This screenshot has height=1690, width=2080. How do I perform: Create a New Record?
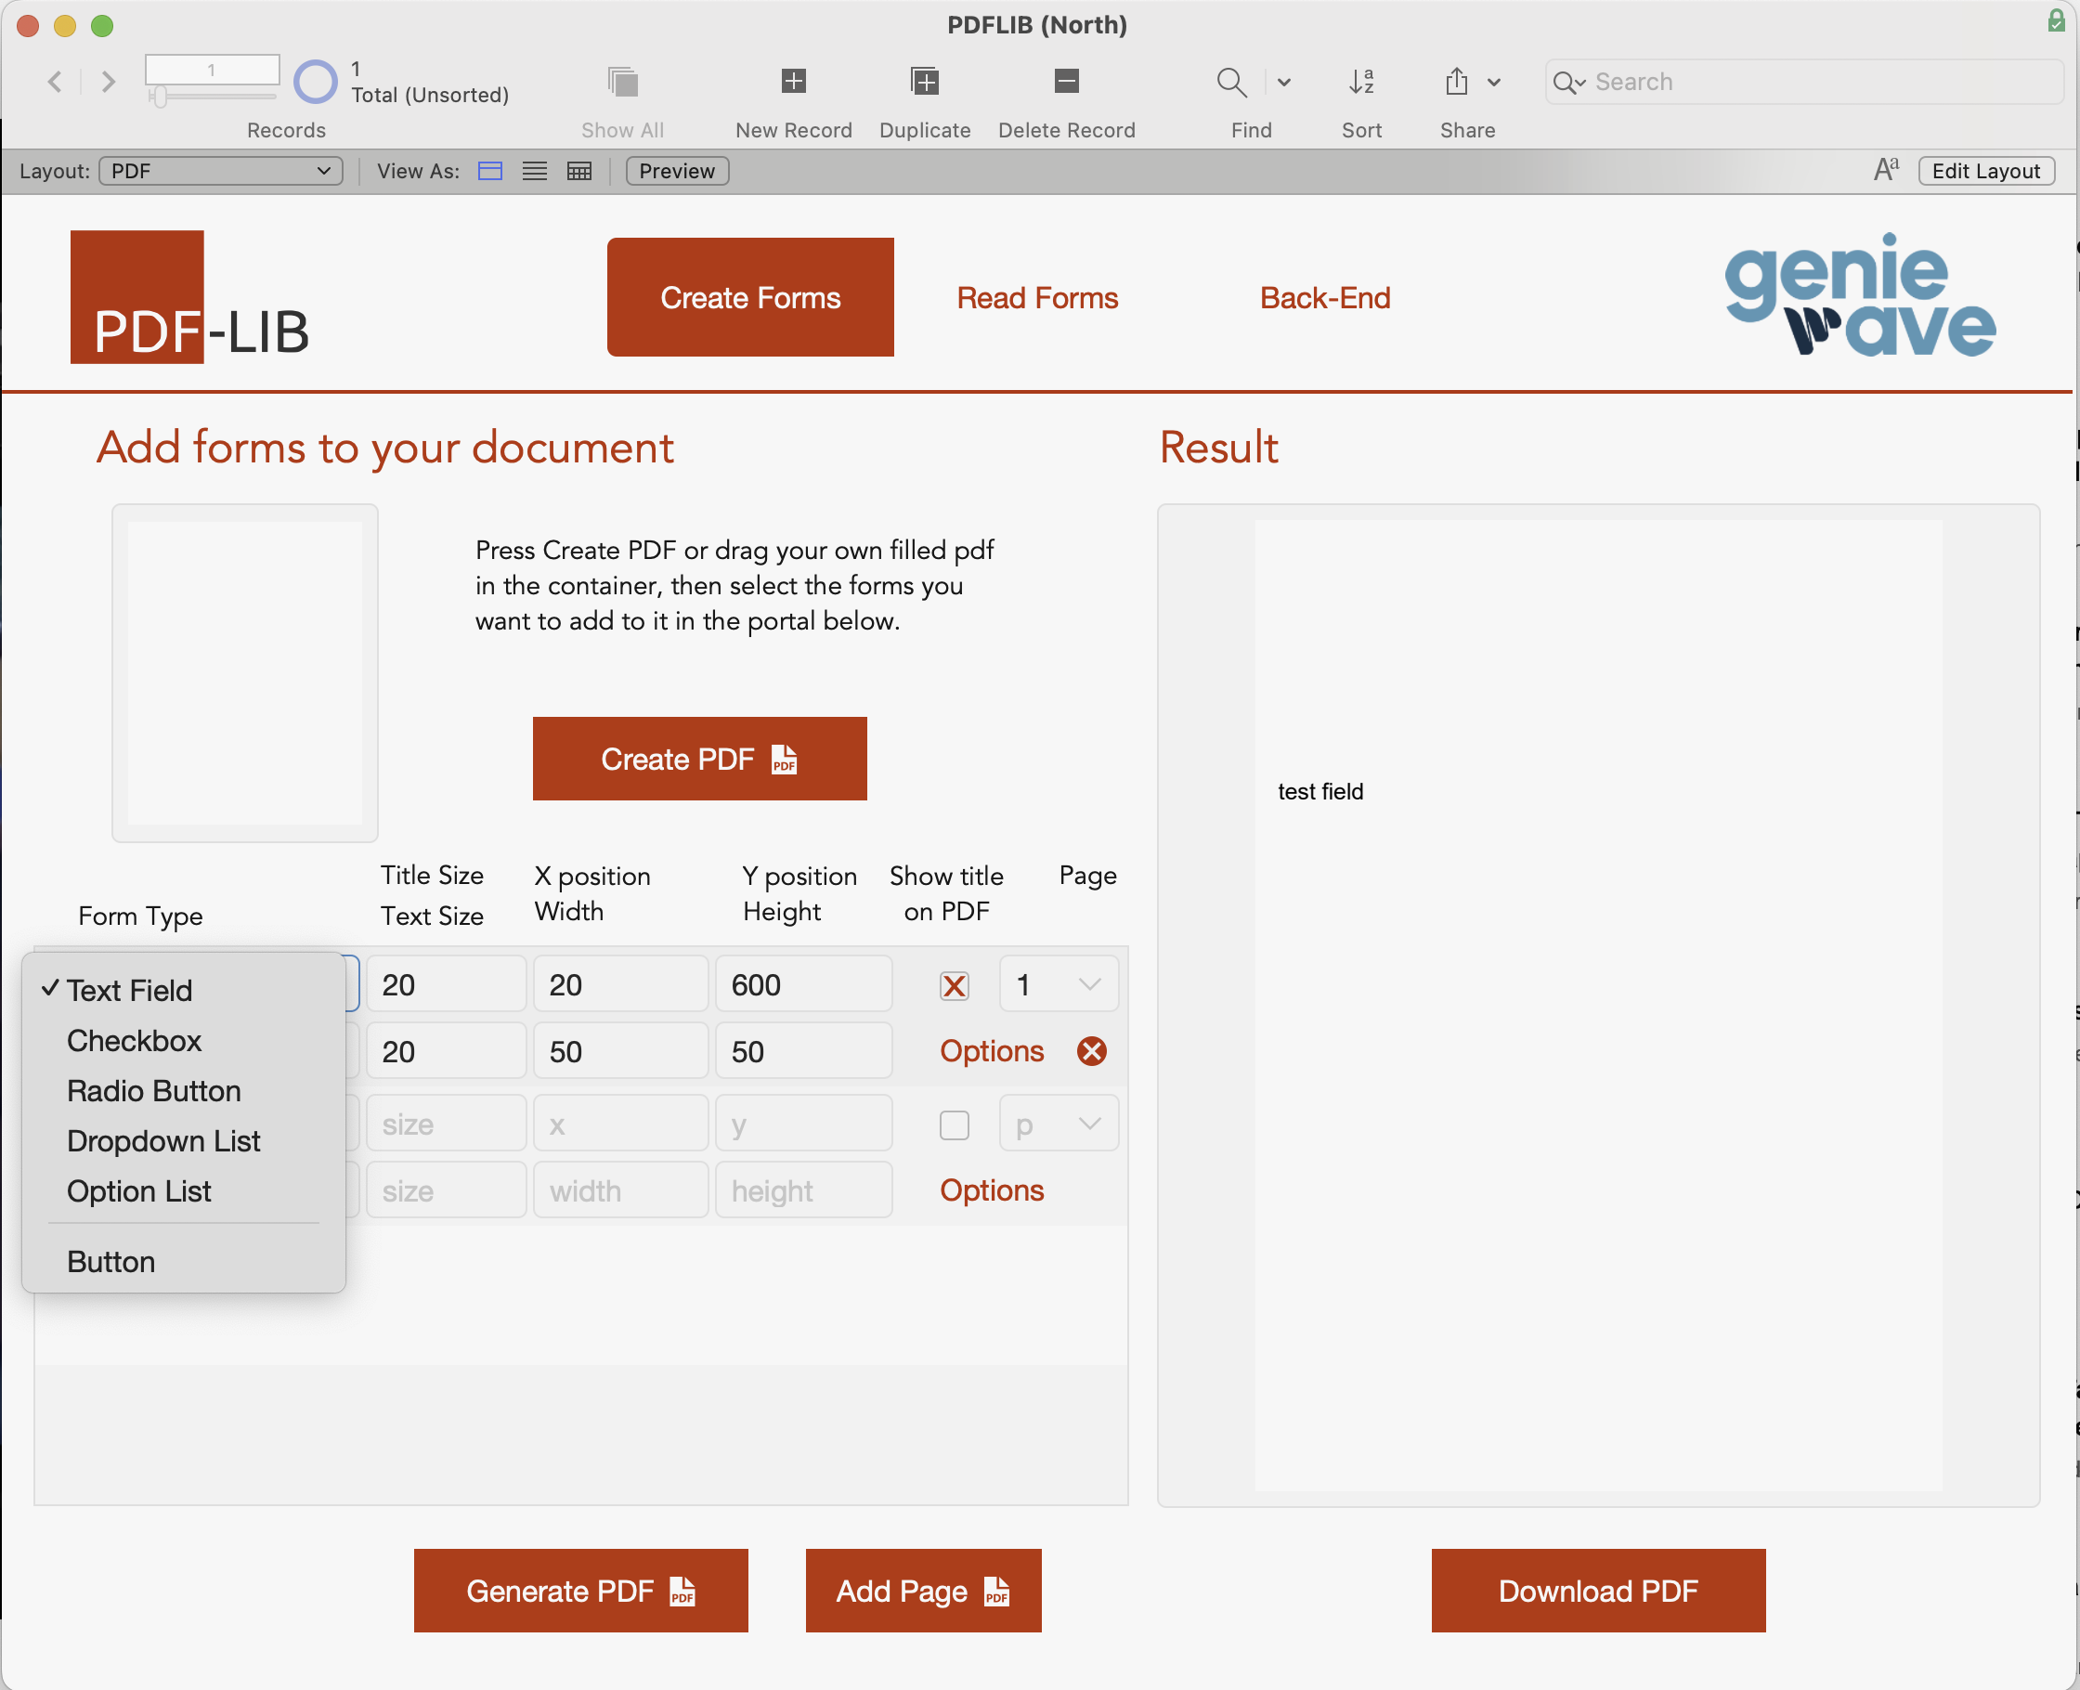(x=793, y=81)
